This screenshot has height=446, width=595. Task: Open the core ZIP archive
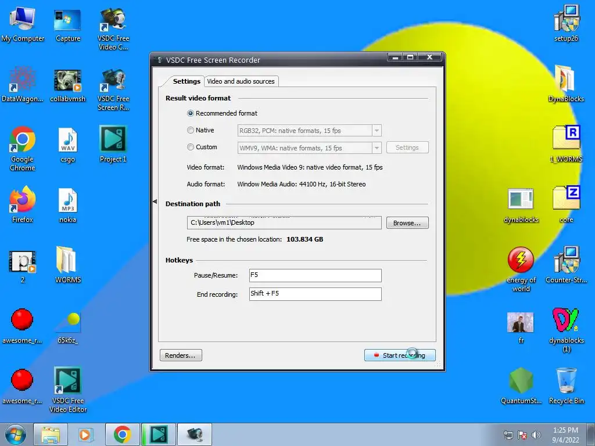point(566,204)
